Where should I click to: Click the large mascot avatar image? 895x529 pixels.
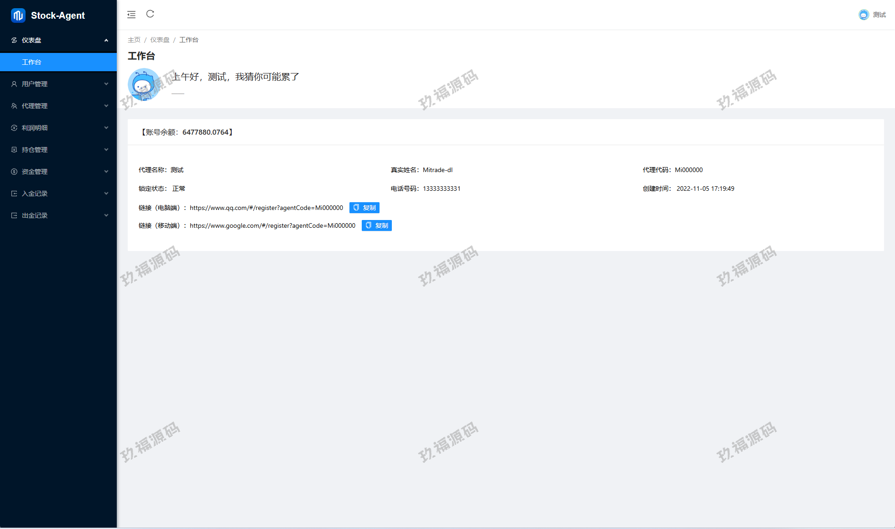pyautogui.click(x=144, y=84)
